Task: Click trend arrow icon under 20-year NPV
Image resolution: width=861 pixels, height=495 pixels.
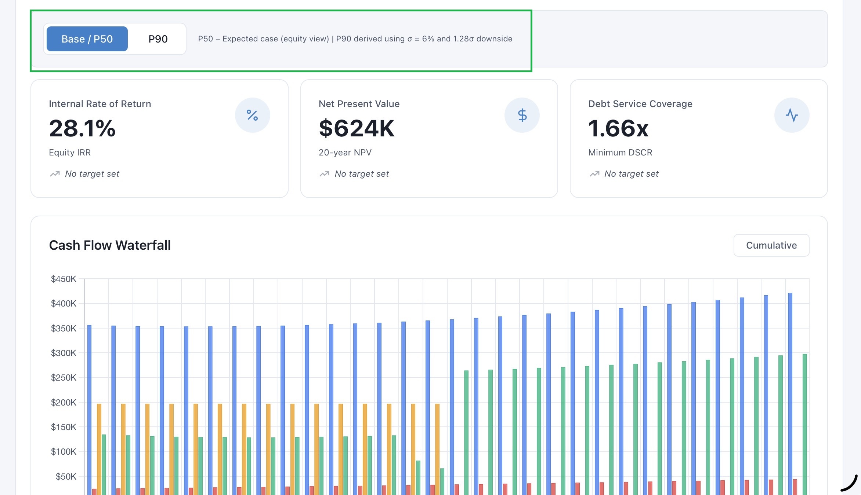Action: (x=324, y=174)
